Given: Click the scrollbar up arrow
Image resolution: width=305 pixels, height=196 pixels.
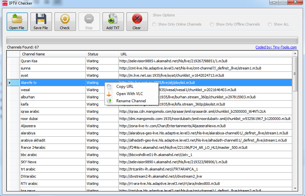Looking at the screenshot, I should (x=295, y=53).
